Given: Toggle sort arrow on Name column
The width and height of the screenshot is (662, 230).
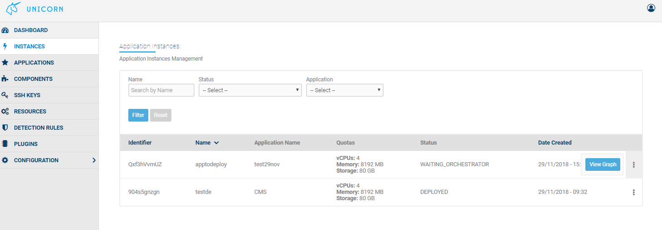Looking at the screenshot, I should pyautogui.click(x=216, y=143).
